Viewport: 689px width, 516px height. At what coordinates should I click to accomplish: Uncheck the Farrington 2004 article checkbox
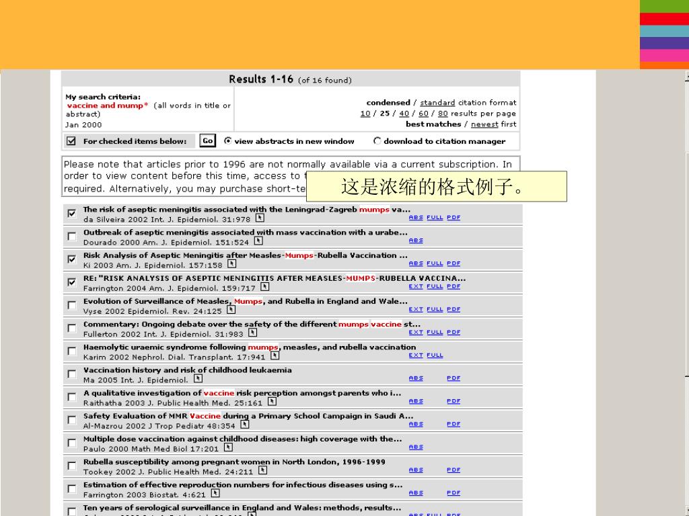71,282
